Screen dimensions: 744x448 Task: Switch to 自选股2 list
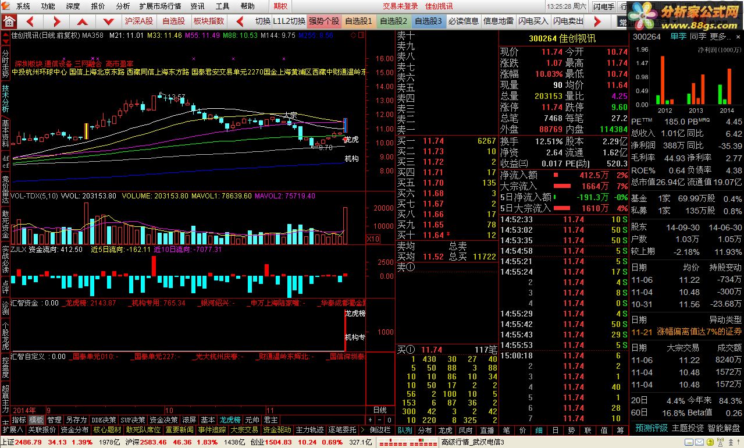[393, 21]
